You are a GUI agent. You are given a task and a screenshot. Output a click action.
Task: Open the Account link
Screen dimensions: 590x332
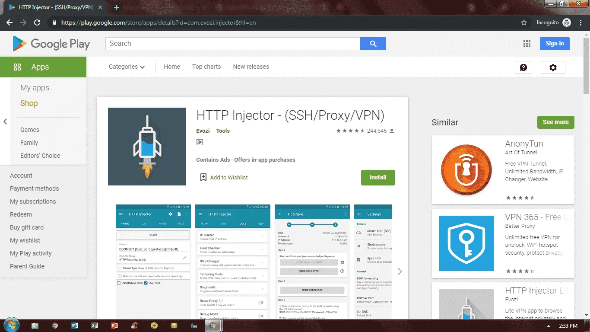pos(21,176)
